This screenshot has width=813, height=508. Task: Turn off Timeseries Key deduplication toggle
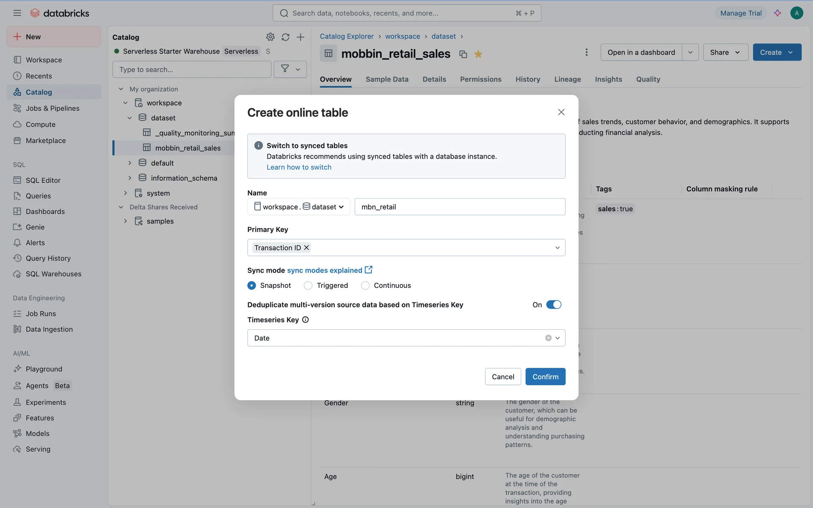(x=553, y=304)
